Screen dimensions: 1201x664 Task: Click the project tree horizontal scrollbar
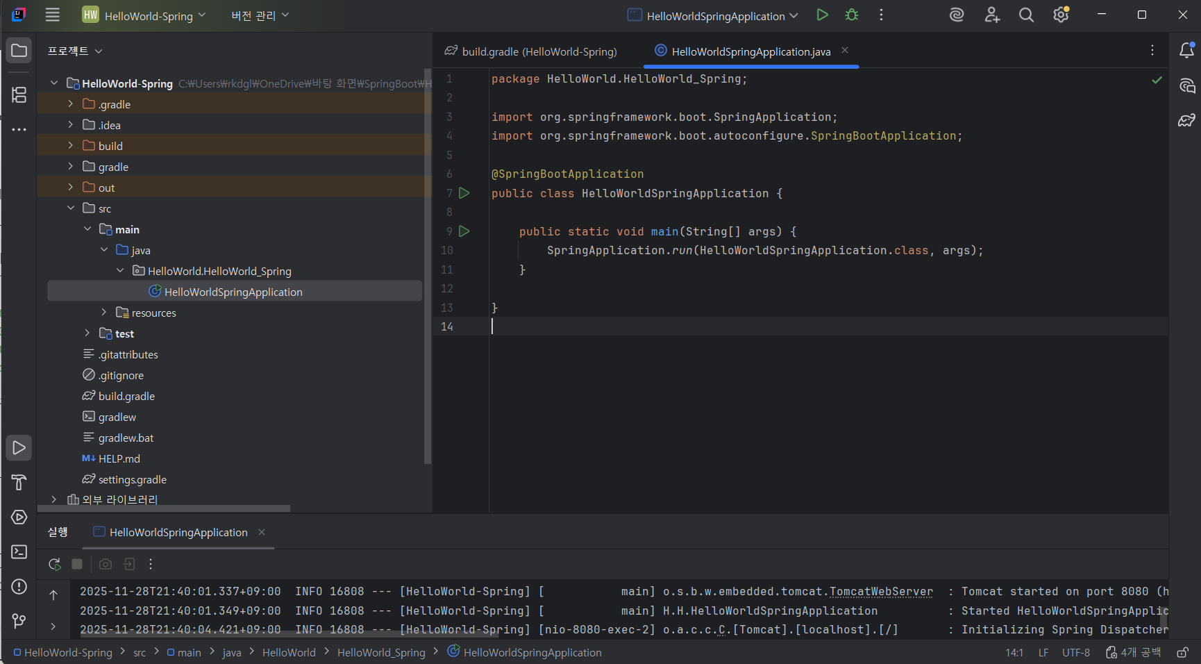tap(164, 508)
